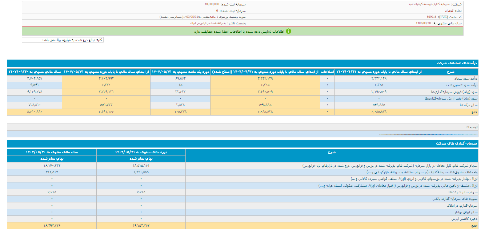Click the company name سرمایه گذاری توسعه گوهران امید
This screenshot has height=230, width=485.
point(430,4)
